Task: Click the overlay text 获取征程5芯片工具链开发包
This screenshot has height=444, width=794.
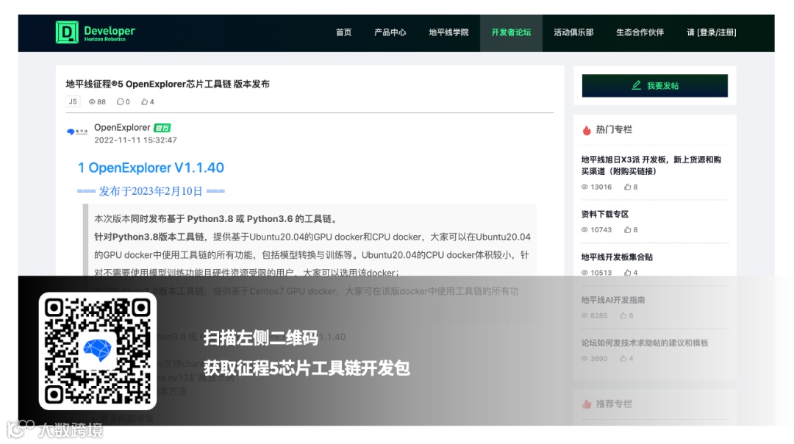Action: (x=307, y=368)
